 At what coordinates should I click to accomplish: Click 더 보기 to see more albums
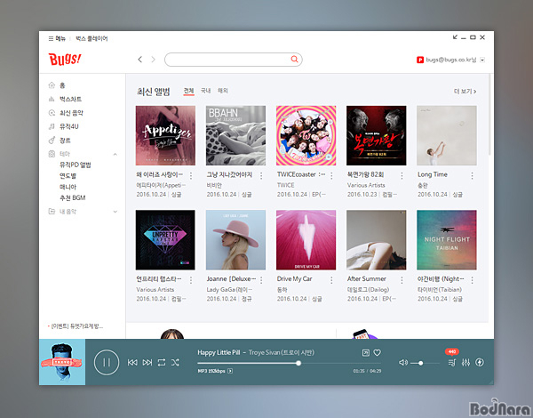point(465,92)
